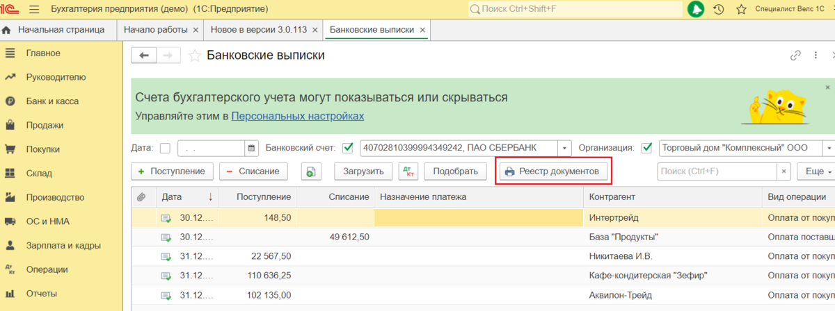Open the Еще dropdown menu
Image resolution: width=835 pixels, height=311 pixels.
coord(816,171)
